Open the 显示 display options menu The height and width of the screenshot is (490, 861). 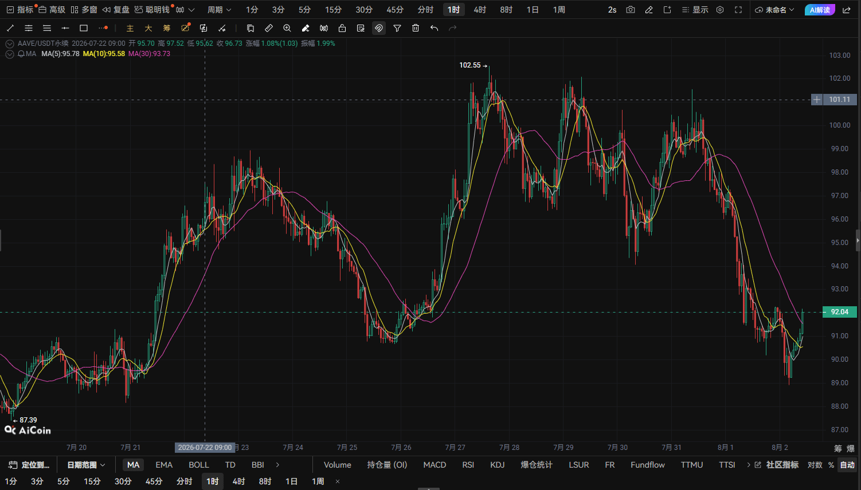pos(695,10)
